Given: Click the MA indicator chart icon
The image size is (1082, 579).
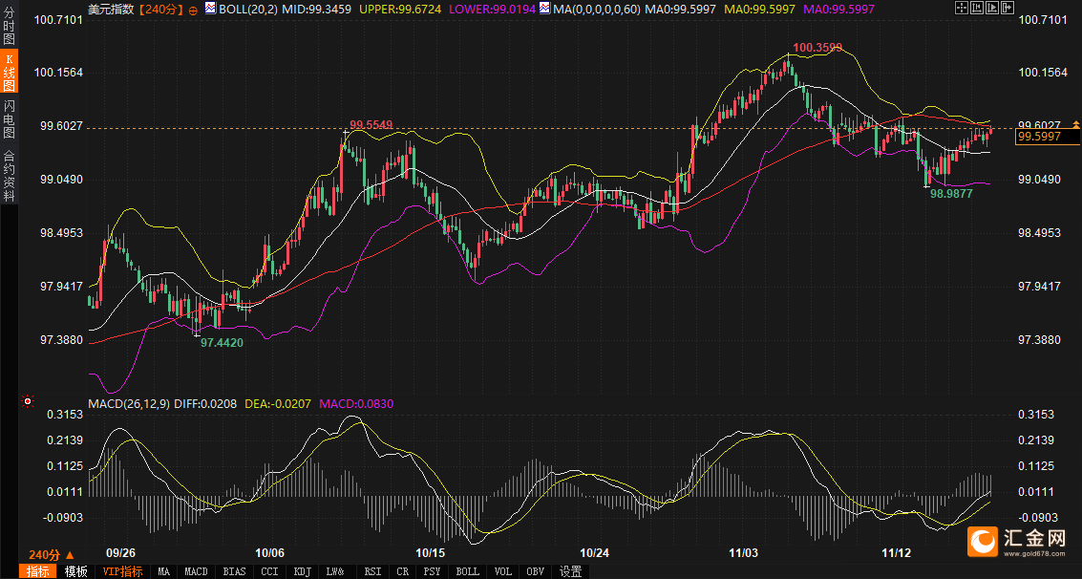Looking at the screenshot, I should tap(544, 9).
